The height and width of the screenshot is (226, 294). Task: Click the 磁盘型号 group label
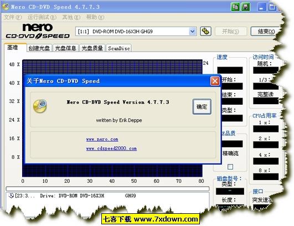click(229, 178)
